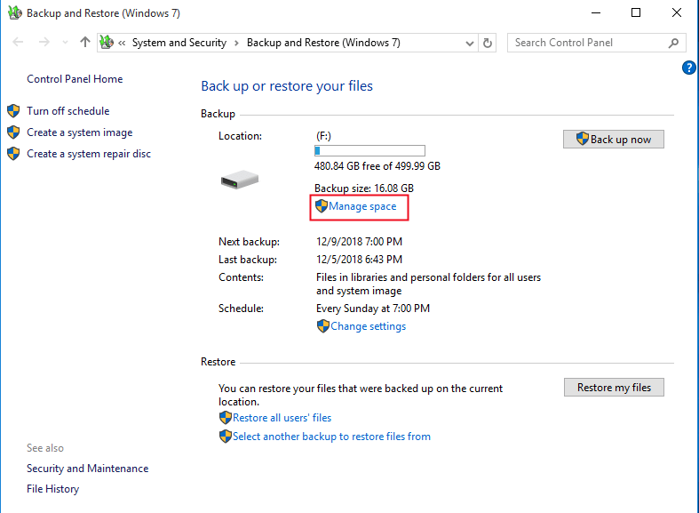Click the refresh button beside address bar

(x=488, y=43)
